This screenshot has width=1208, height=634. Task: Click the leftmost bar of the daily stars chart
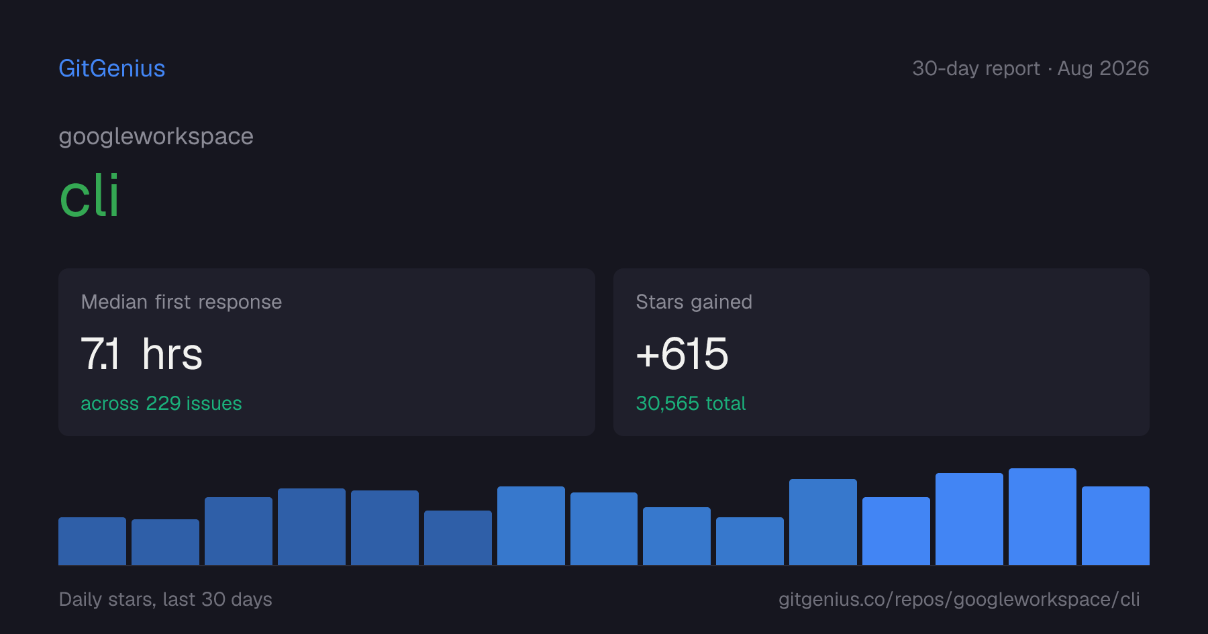coord(92,541)
